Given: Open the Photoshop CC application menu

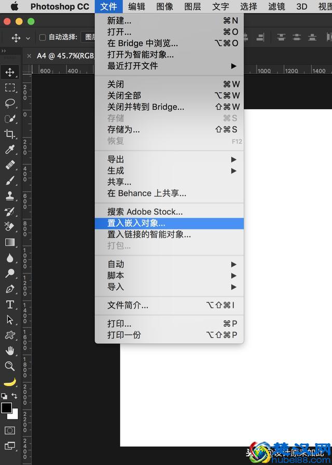Looking at the screenshot, I should 60,6.
